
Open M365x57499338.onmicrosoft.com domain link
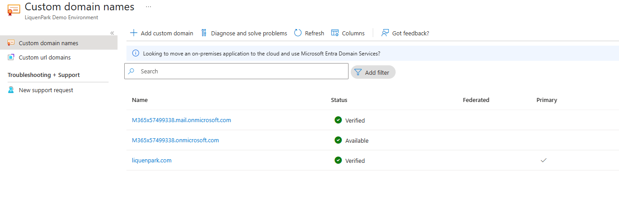(x=175, y=140)
